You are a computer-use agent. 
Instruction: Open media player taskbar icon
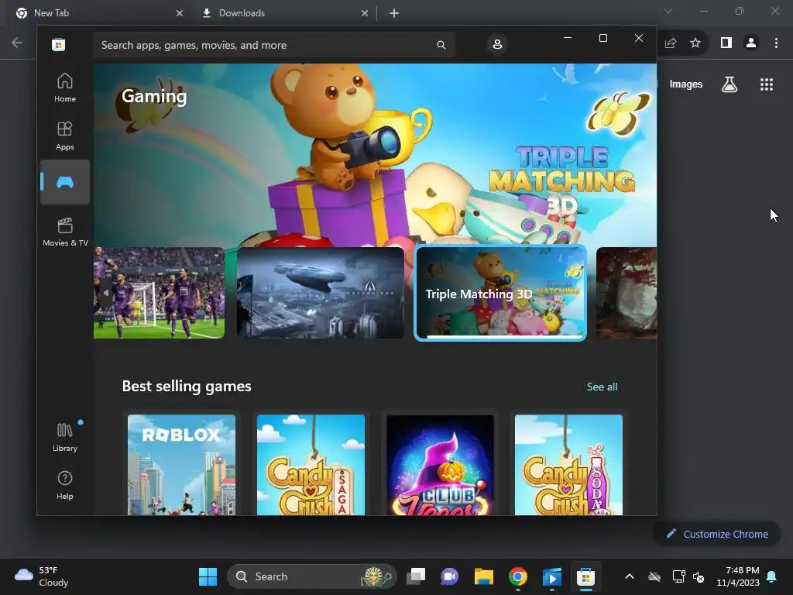[551, 576]
